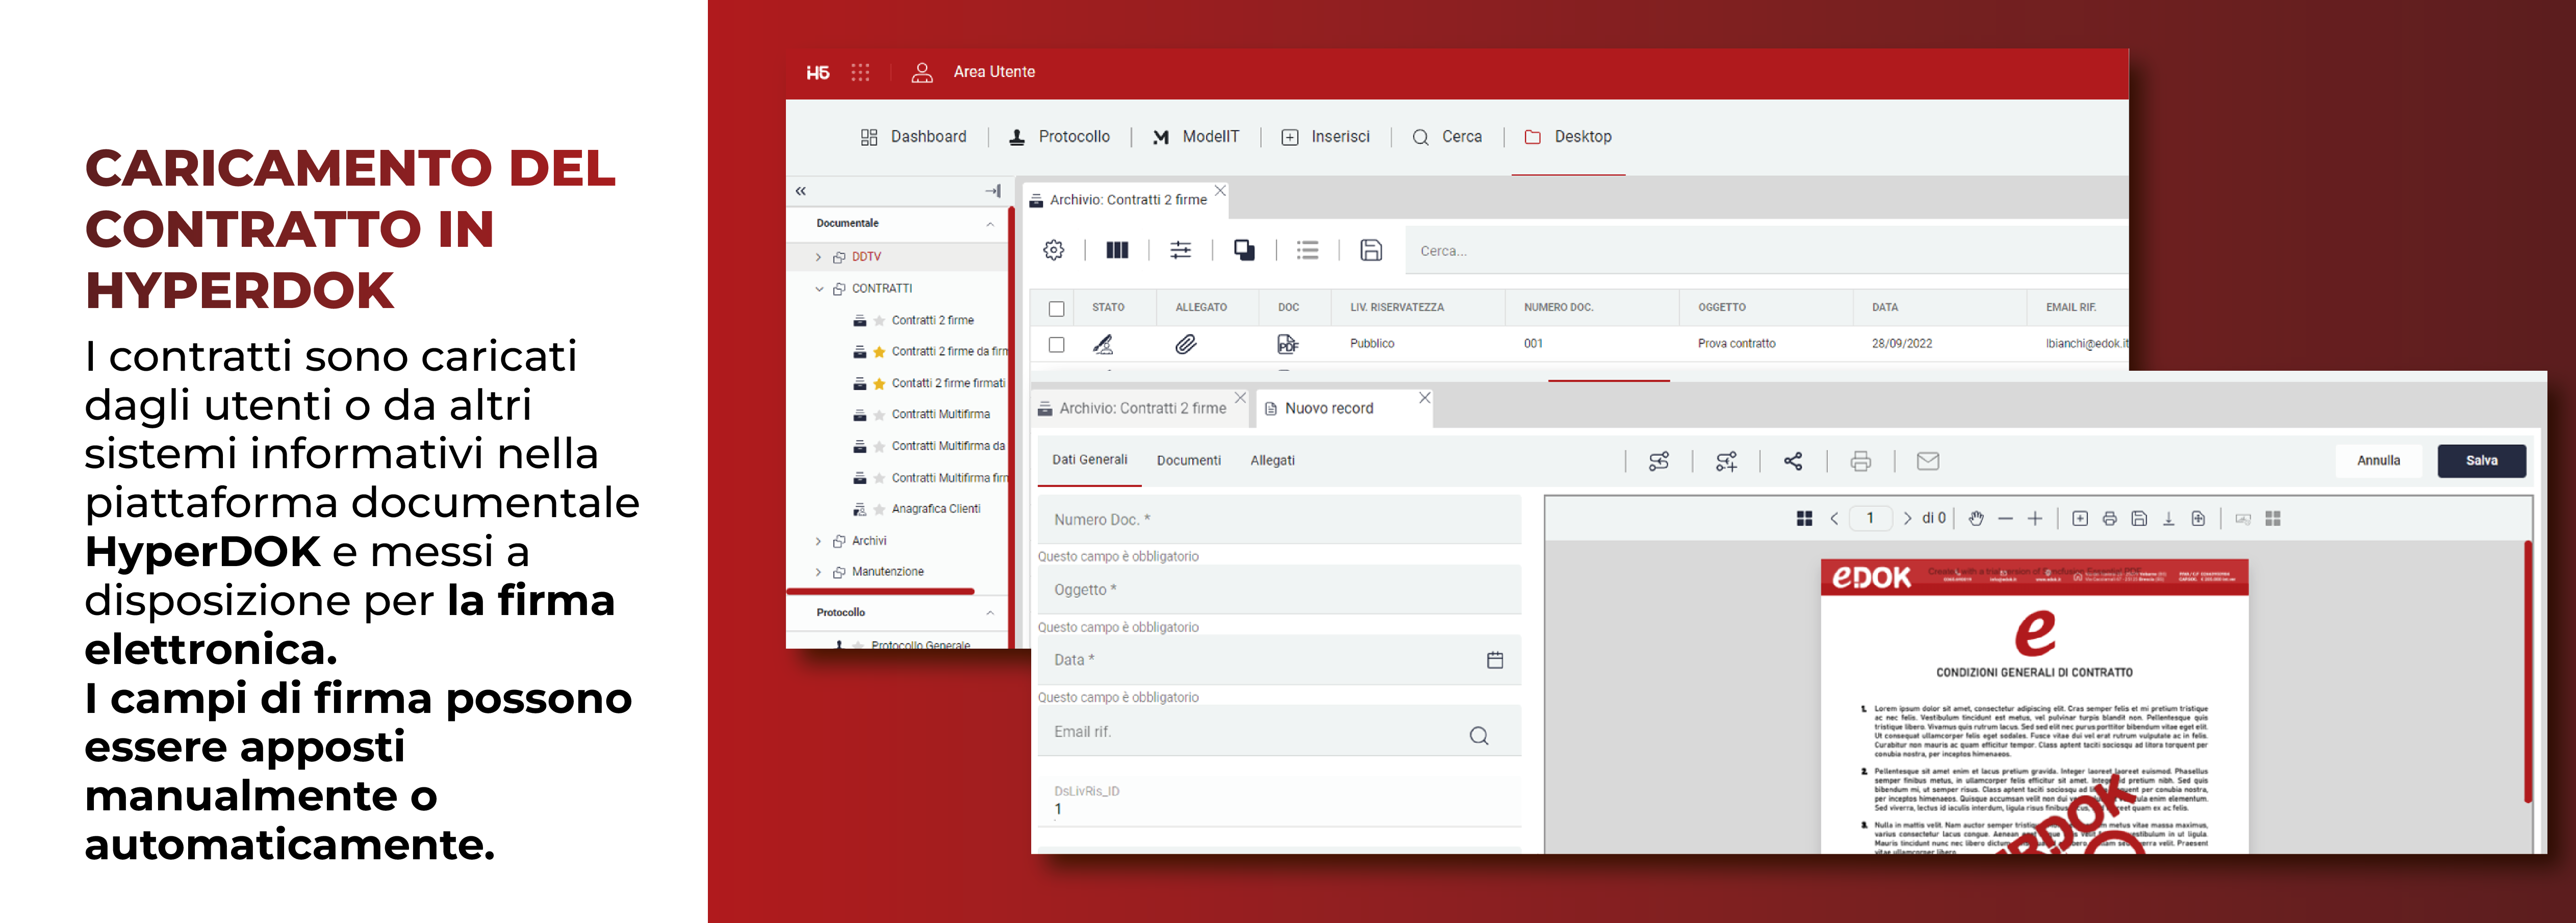The height and width of the screenshot is (923, 2576).
Task: Click the envelope email icon in the record toolbar
Action: coord(1928,461)
